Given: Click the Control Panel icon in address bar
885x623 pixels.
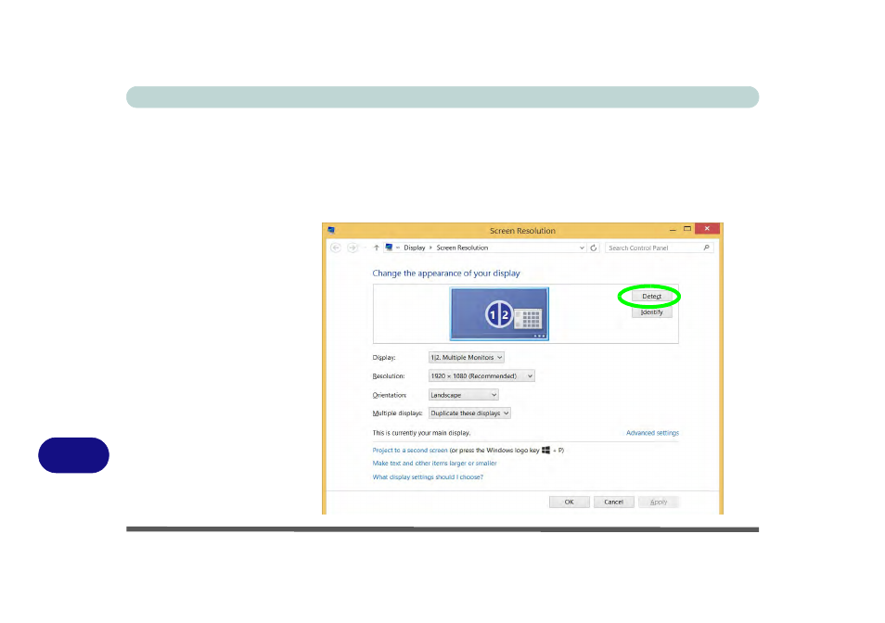Looking at the screenshot, I should (389, 248).
